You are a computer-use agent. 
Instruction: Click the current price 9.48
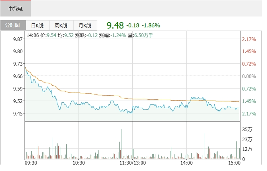[x=115, y=25]
